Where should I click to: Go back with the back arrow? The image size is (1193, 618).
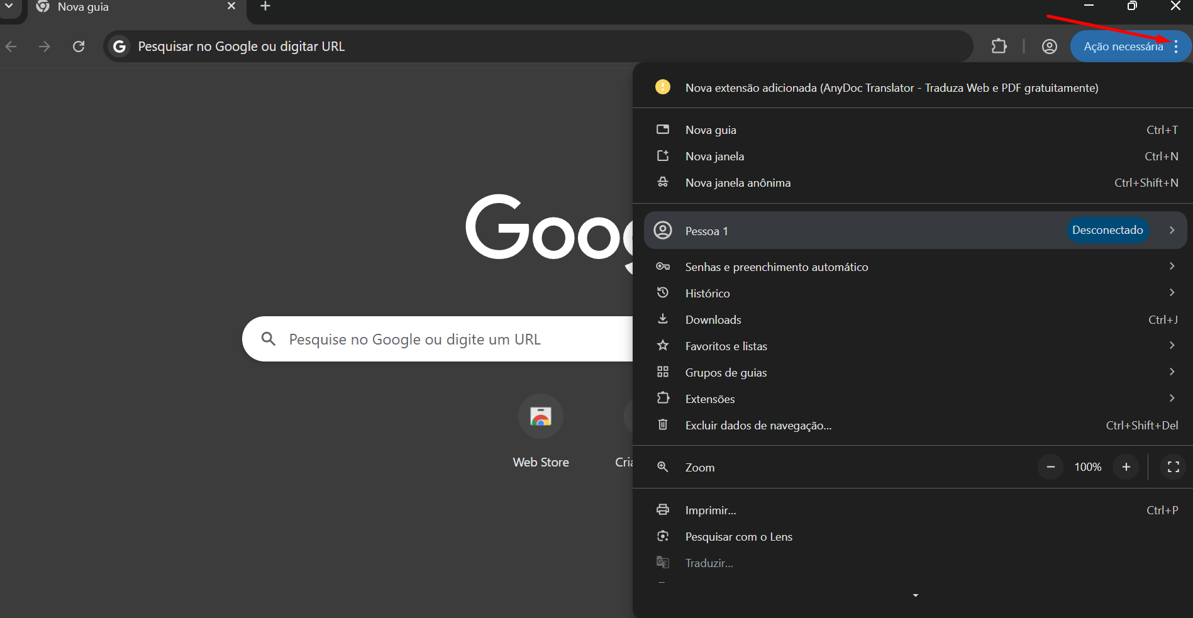coord(11,46)
